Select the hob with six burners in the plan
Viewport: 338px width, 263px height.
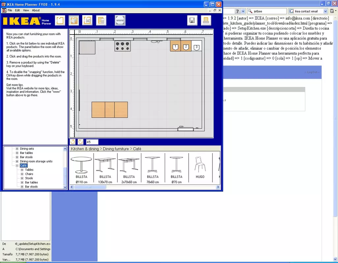(x=123, y=46)
